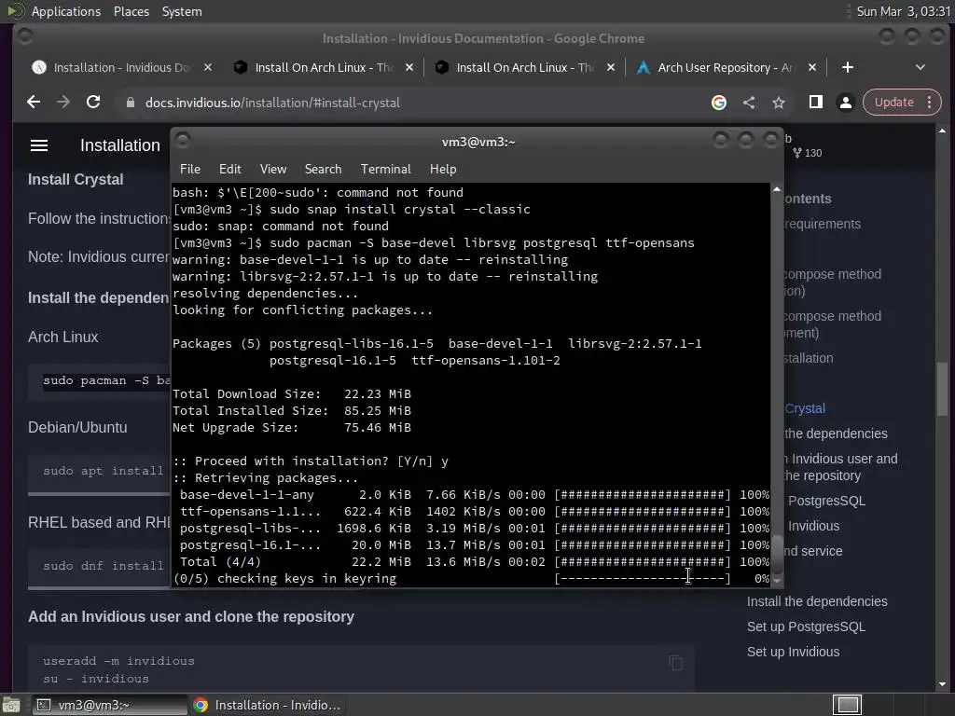The image size is (955, 716).
Task: Go to lower Install the dependencies link
Action: click(x=817, y=601)
